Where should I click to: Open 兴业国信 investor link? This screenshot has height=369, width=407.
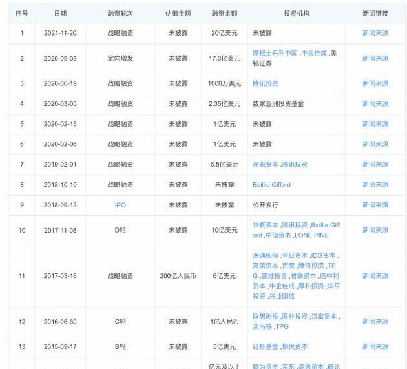[282, 296]
